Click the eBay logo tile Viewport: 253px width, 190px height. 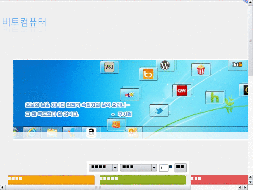[x=129, y=95]
